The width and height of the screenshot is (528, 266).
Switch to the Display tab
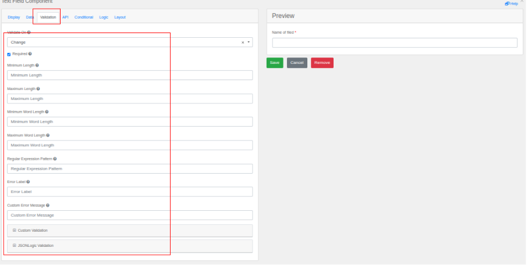pos(13,17)
